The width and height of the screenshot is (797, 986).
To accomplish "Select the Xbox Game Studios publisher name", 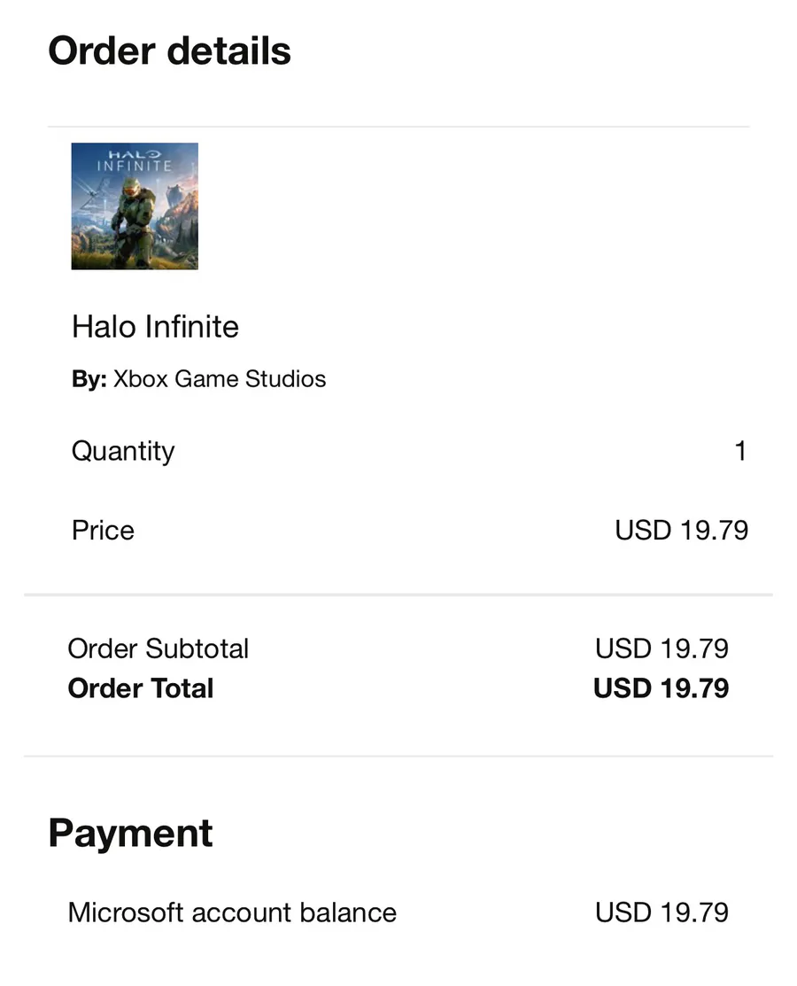I will click(220, 379).
